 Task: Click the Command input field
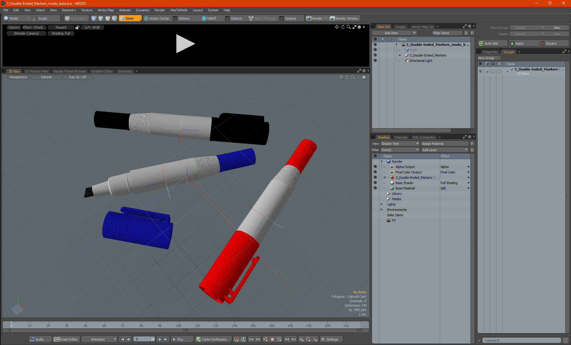(x=521, y=341)
